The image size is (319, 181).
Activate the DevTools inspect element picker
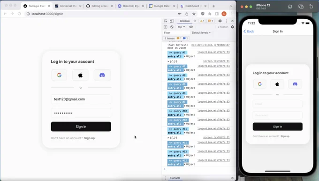click(166, 21)
